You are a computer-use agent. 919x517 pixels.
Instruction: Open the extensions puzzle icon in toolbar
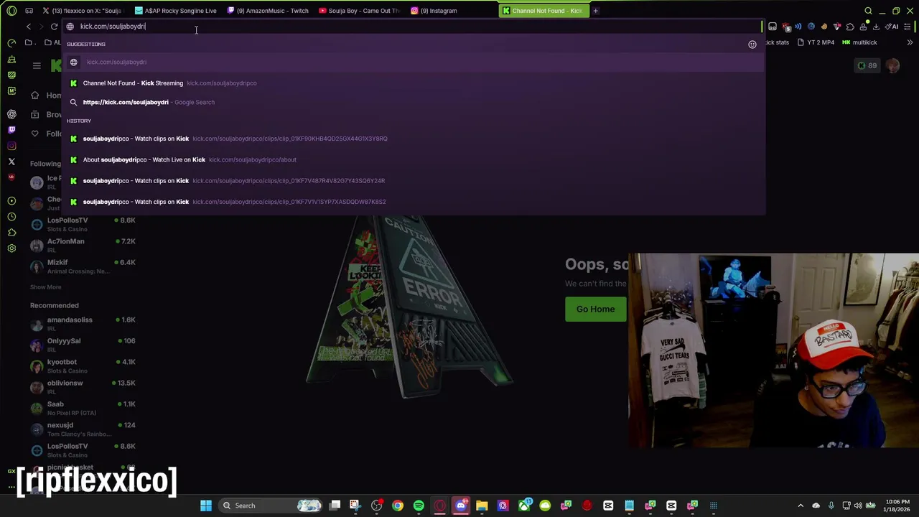(x=850, y=27)
